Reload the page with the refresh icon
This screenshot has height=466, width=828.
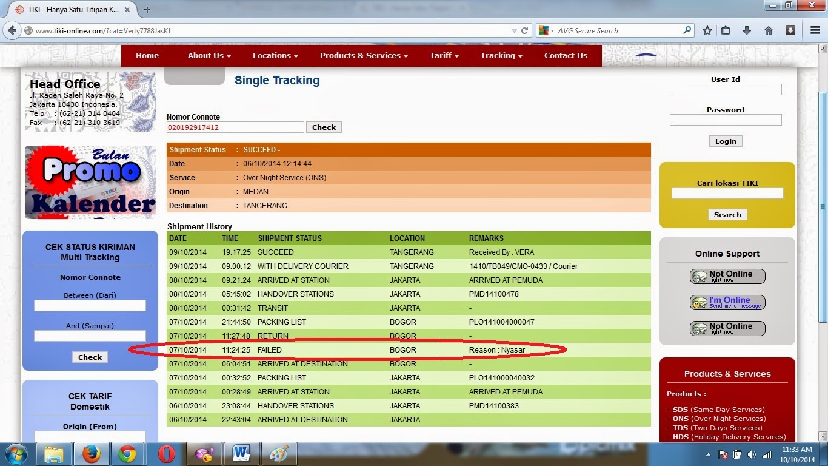coord(525,30)
